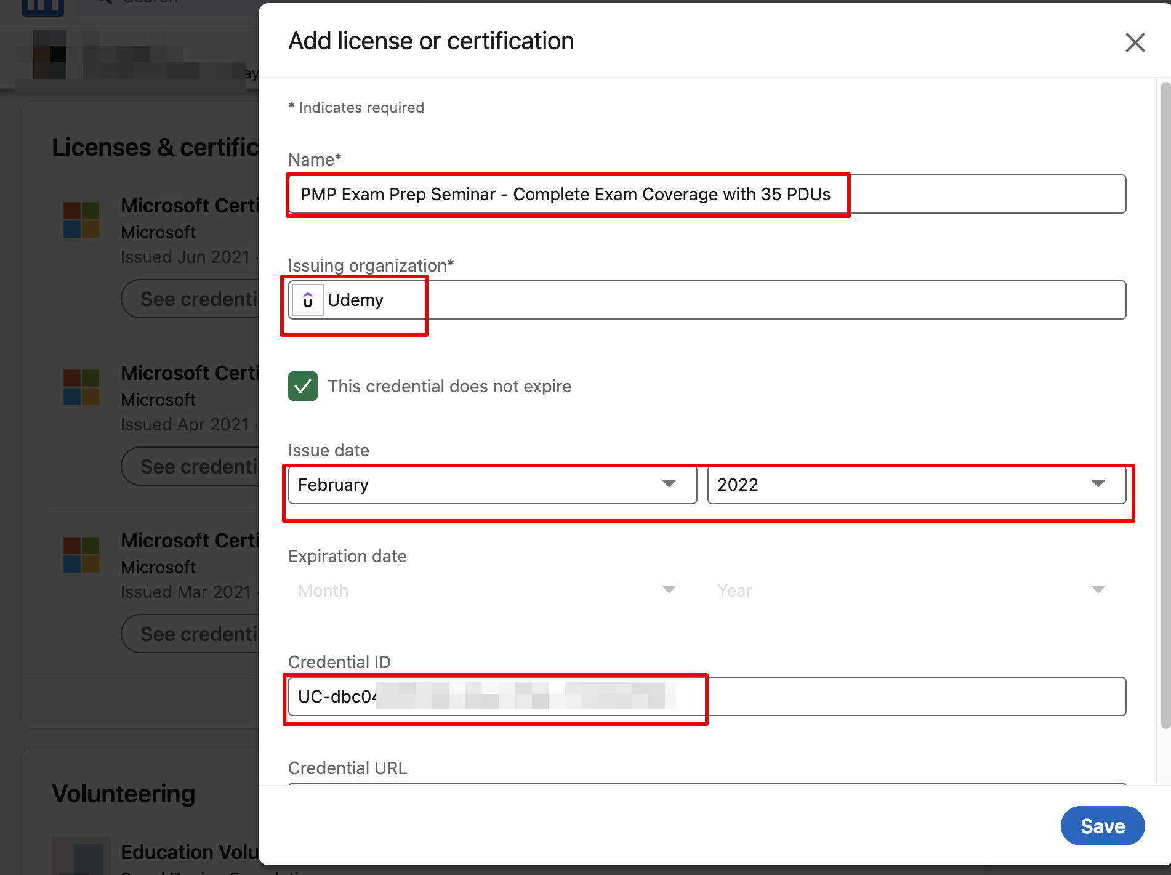
Task: Click Microsoft logo beside Issued Jun 2021 certification
Action: pyautogui.click(x=81, y=220)
